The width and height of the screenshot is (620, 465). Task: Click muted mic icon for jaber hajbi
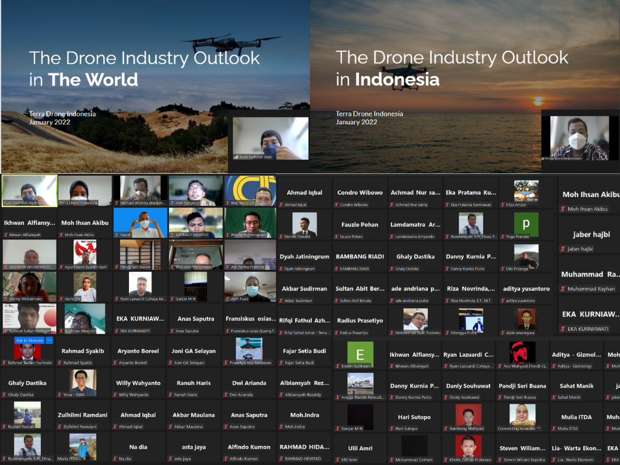(x=563, y=249)
